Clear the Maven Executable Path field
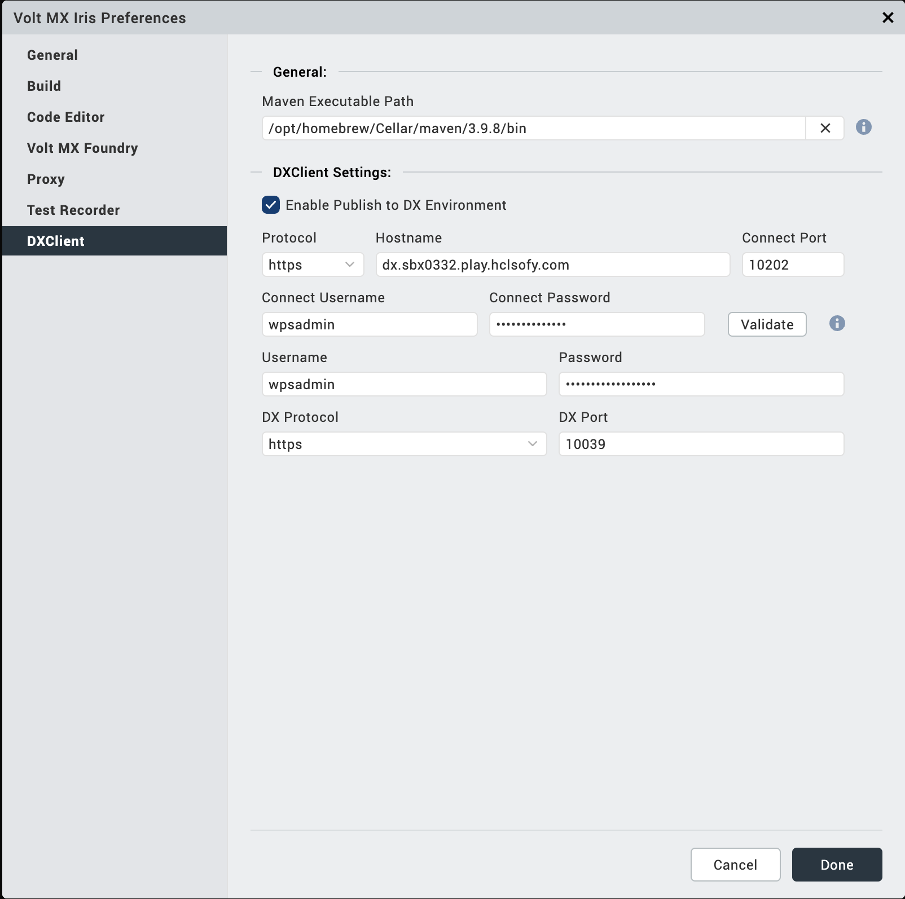The image size is (905, 899). pos(825,128)
